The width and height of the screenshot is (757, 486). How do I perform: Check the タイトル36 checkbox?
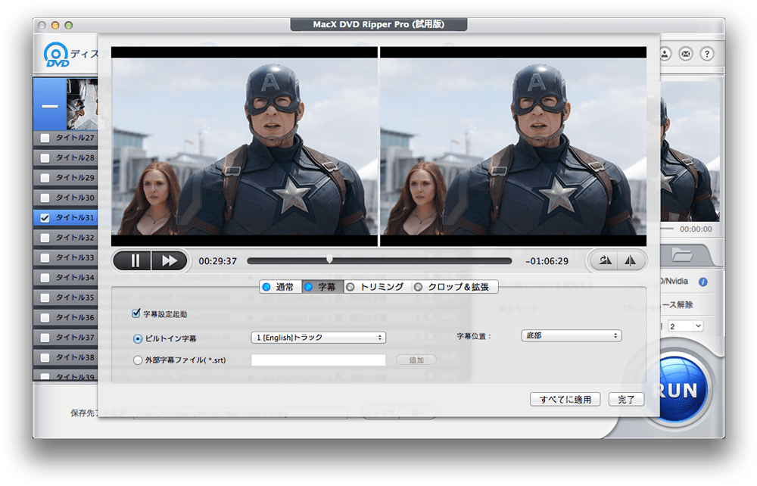45,317
